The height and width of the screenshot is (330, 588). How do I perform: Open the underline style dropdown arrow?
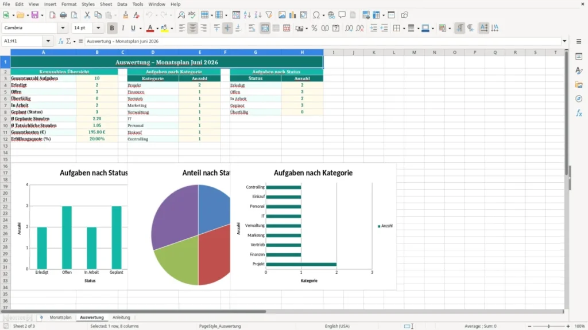(140, 29)
